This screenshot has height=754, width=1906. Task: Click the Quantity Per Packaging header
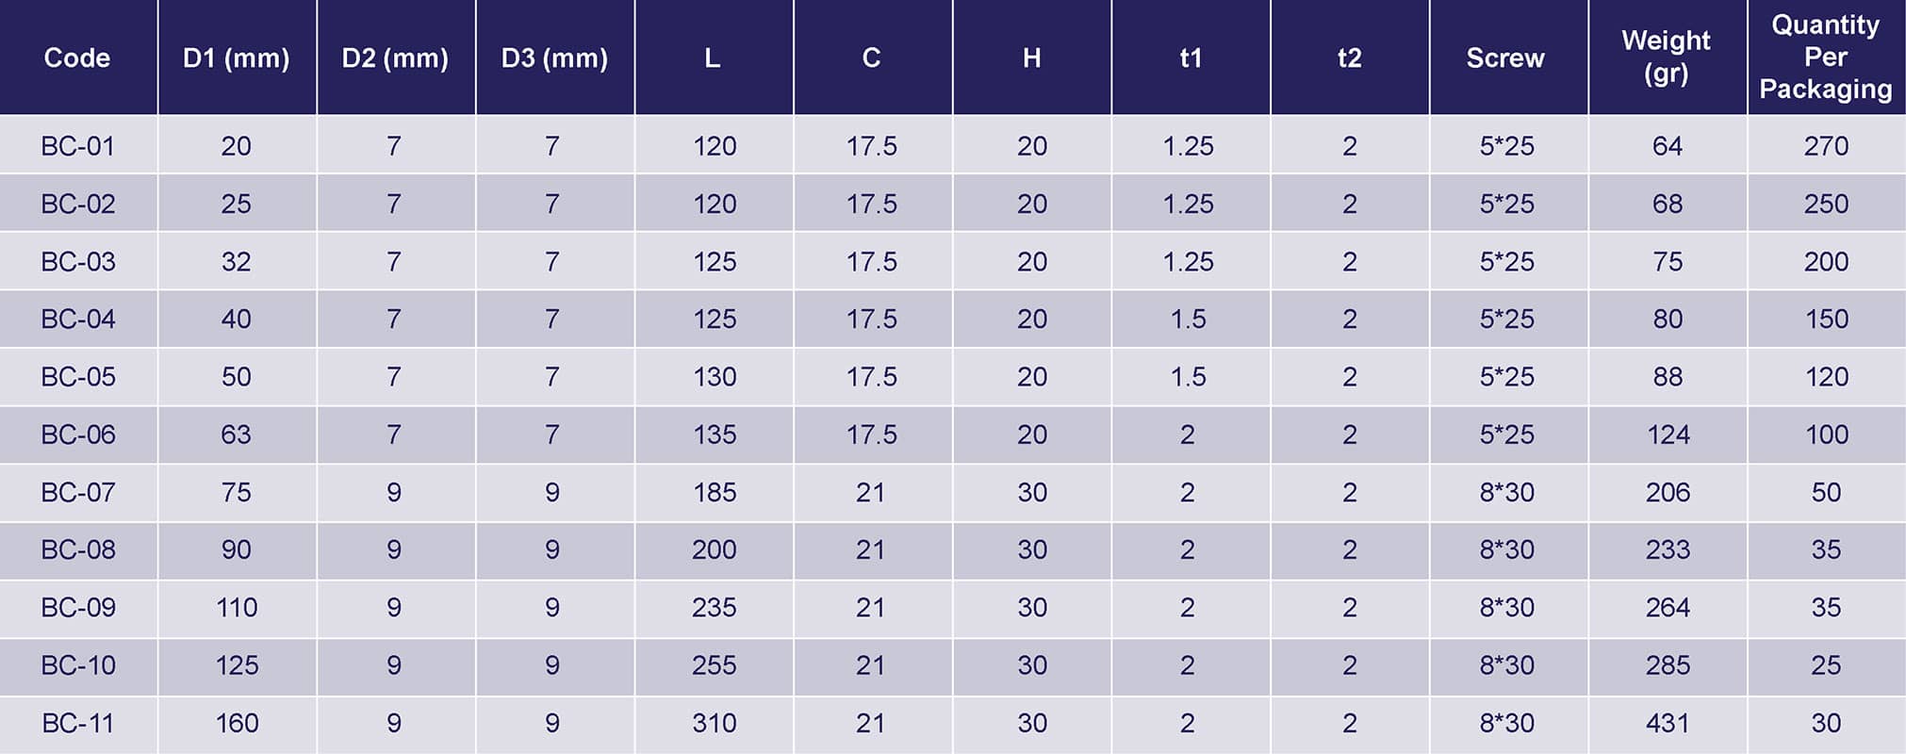[1825, 57]
